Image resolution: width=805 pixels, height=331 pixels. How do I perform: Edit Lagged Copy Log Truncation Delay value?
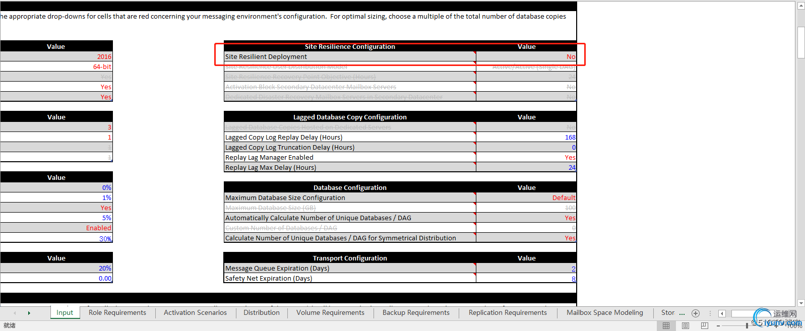(x=526, y=147)
